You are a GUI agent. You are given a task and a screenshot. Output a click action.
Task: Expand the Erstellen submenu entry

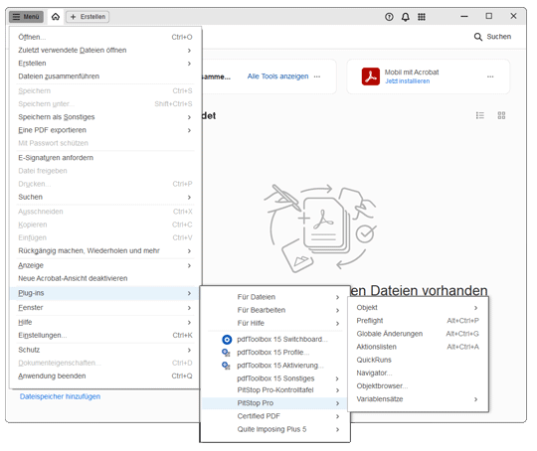(104, 63)
